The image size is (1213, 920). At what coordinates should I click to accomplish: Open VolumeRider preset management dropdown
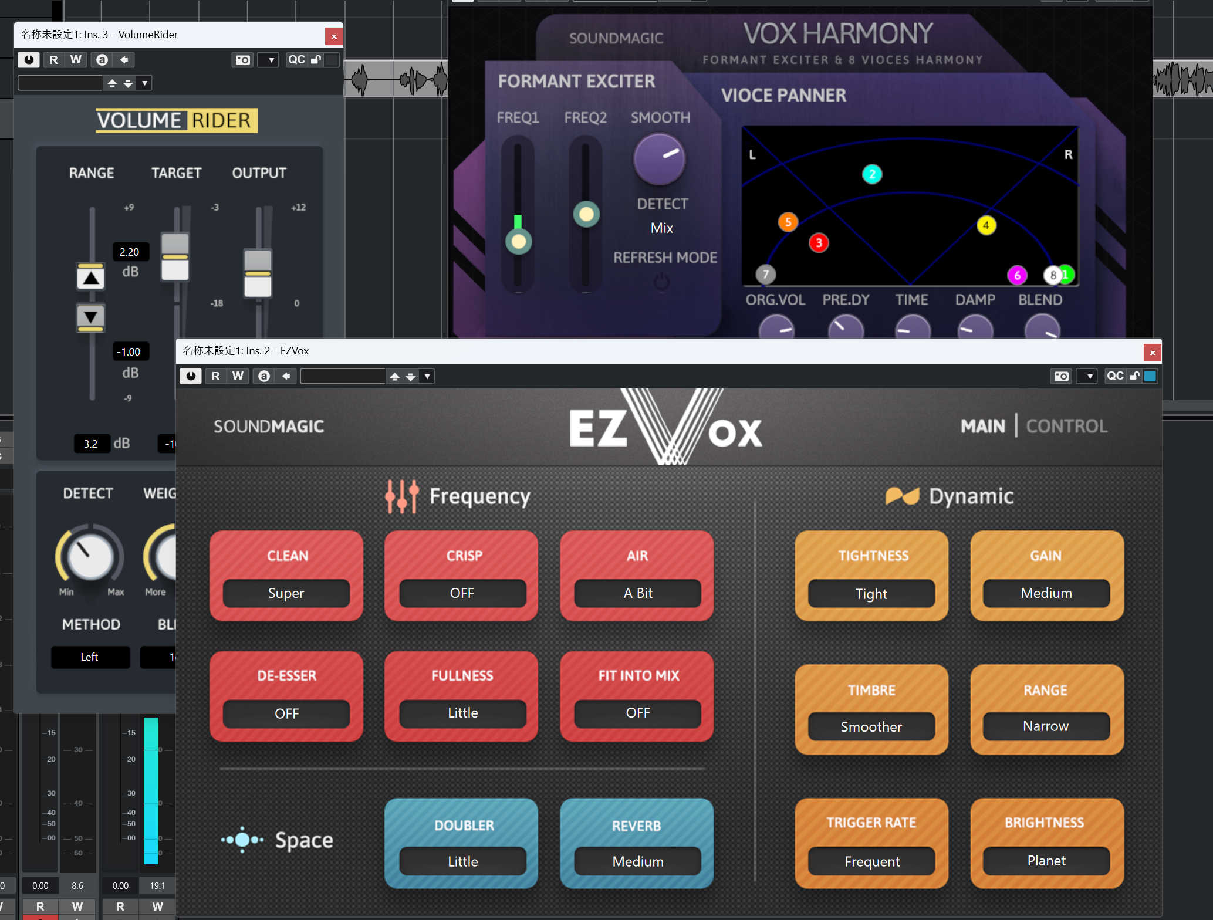point(145,83)
